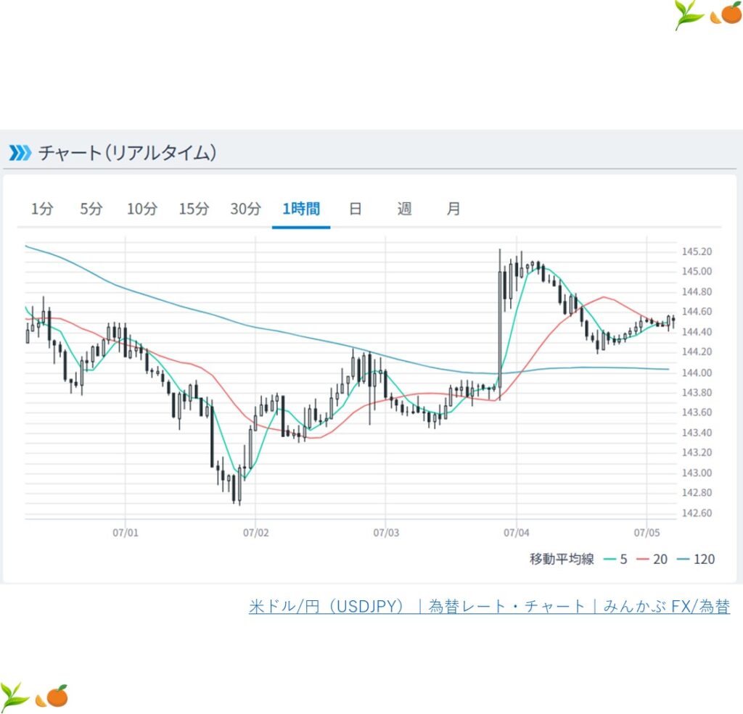The width and height of the screenshot is (743, 714).
Task: Select the 1時間 tab
Action: [301, 209]
